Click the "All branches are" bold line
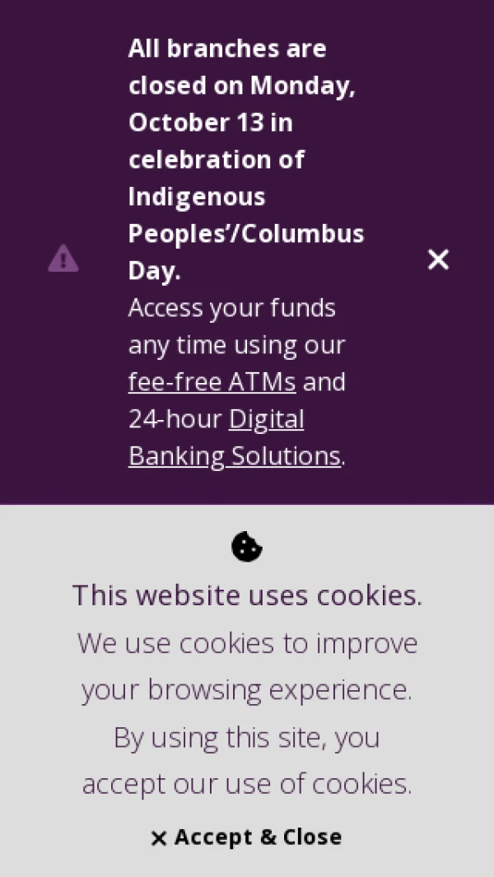 [x=227, y=49]
